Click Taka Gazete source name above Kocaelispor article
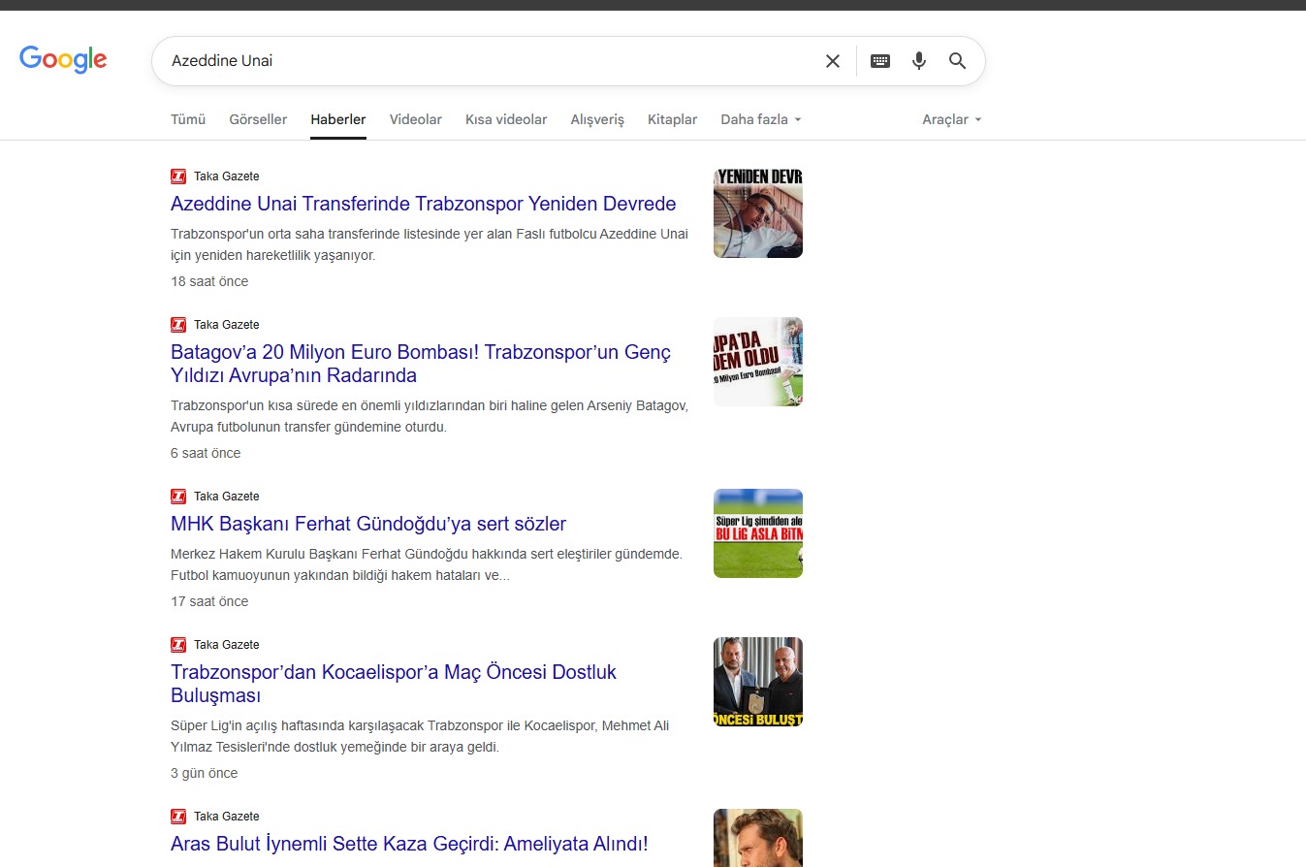 [x=227, y=645]
